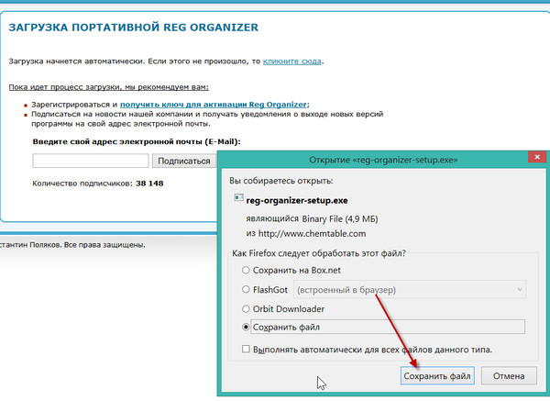Close the "Открытие reg-organizer-setup.exe" dialog
Image resolution: width=550 pixels, height=401 pixels.
[x=537, y=157]
